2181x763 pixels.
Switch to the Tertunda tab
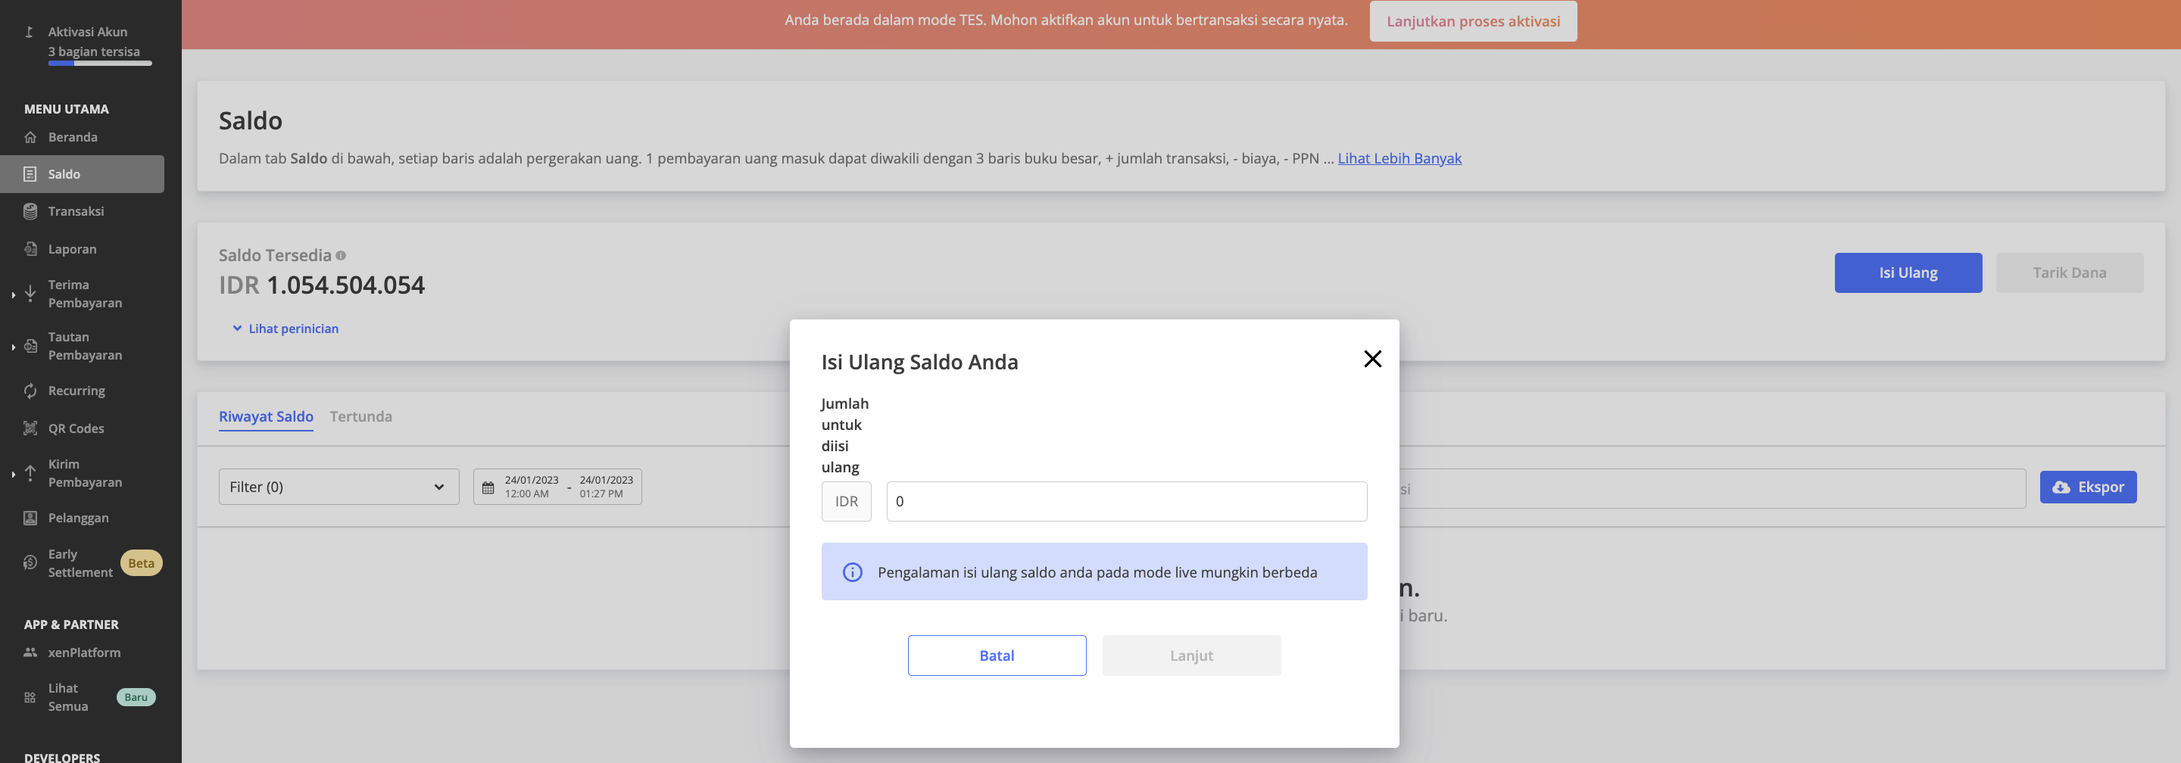pos(360,416)
